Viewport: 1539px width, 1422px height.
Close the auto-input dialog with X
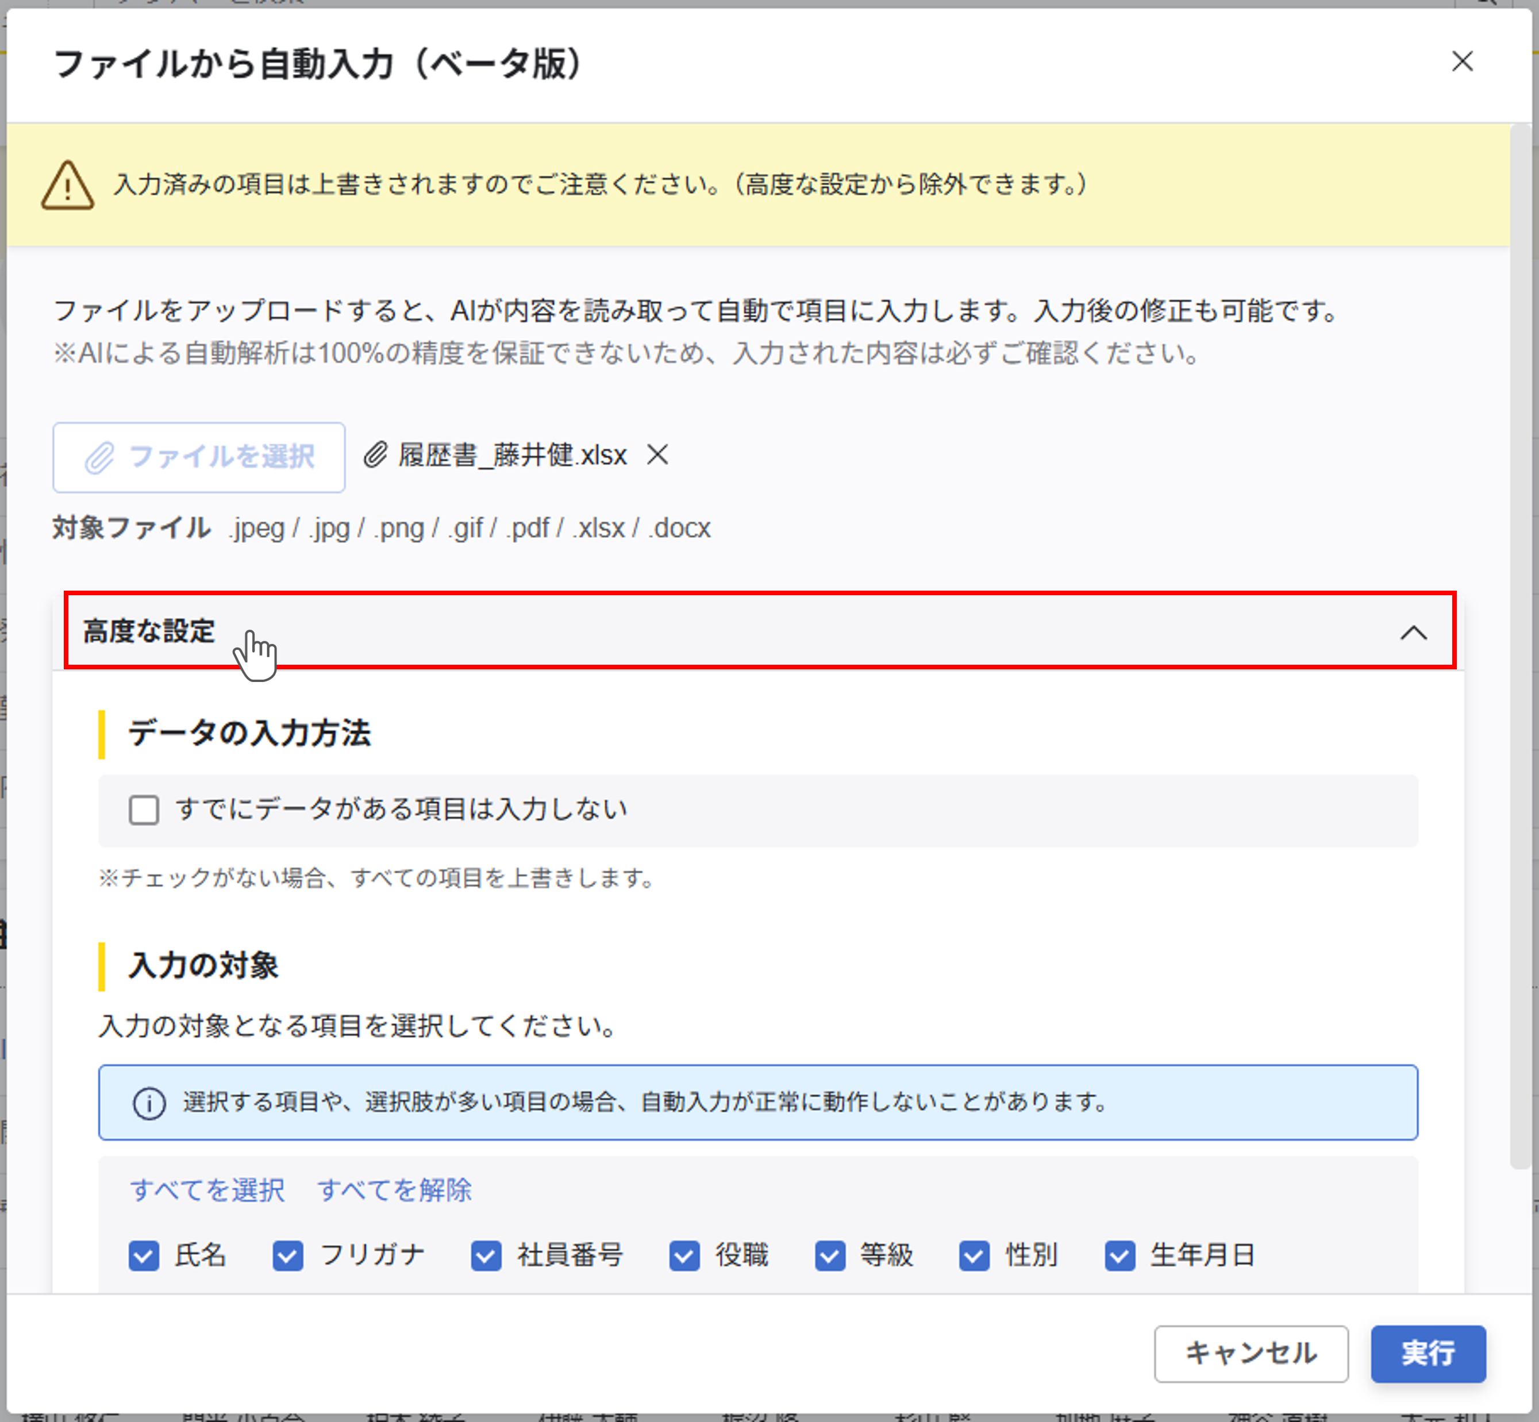pyautogui.click(x=1462, y=61)
